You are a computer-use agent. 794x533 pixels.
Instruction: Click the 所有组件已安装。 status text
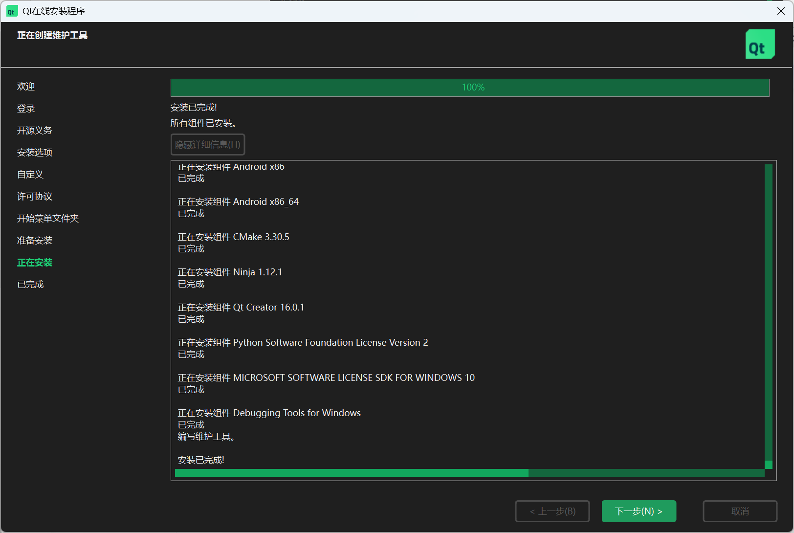tap(204, 123)
